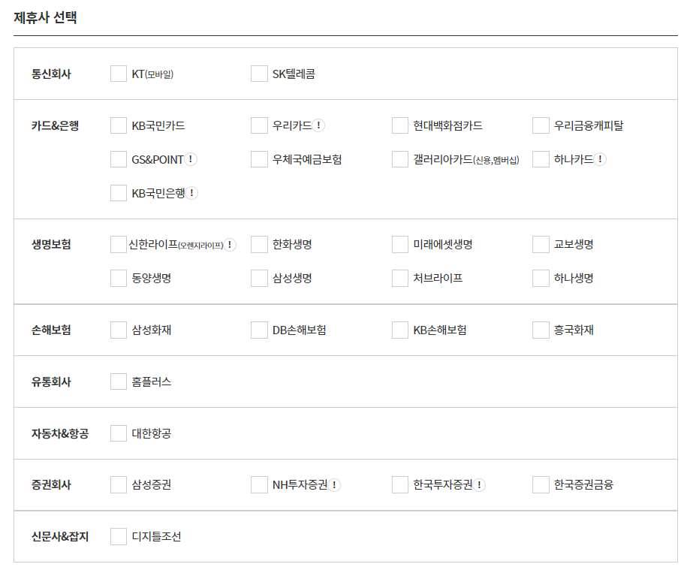Enable the 흥국화재 checkbox

click(x=541, y=330)
